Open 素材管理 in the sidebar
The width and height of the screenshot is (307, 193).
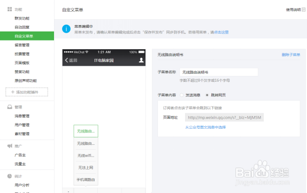click(22, 134)
